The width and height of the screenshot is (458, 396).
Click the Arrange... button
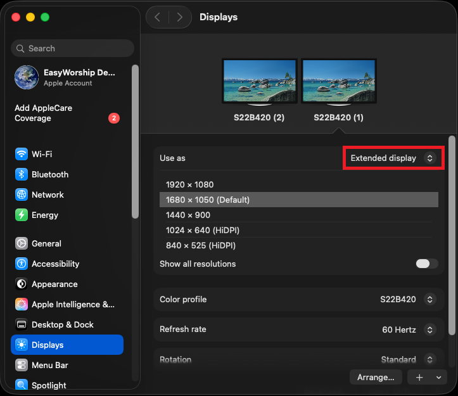click(x=376, y=377)
